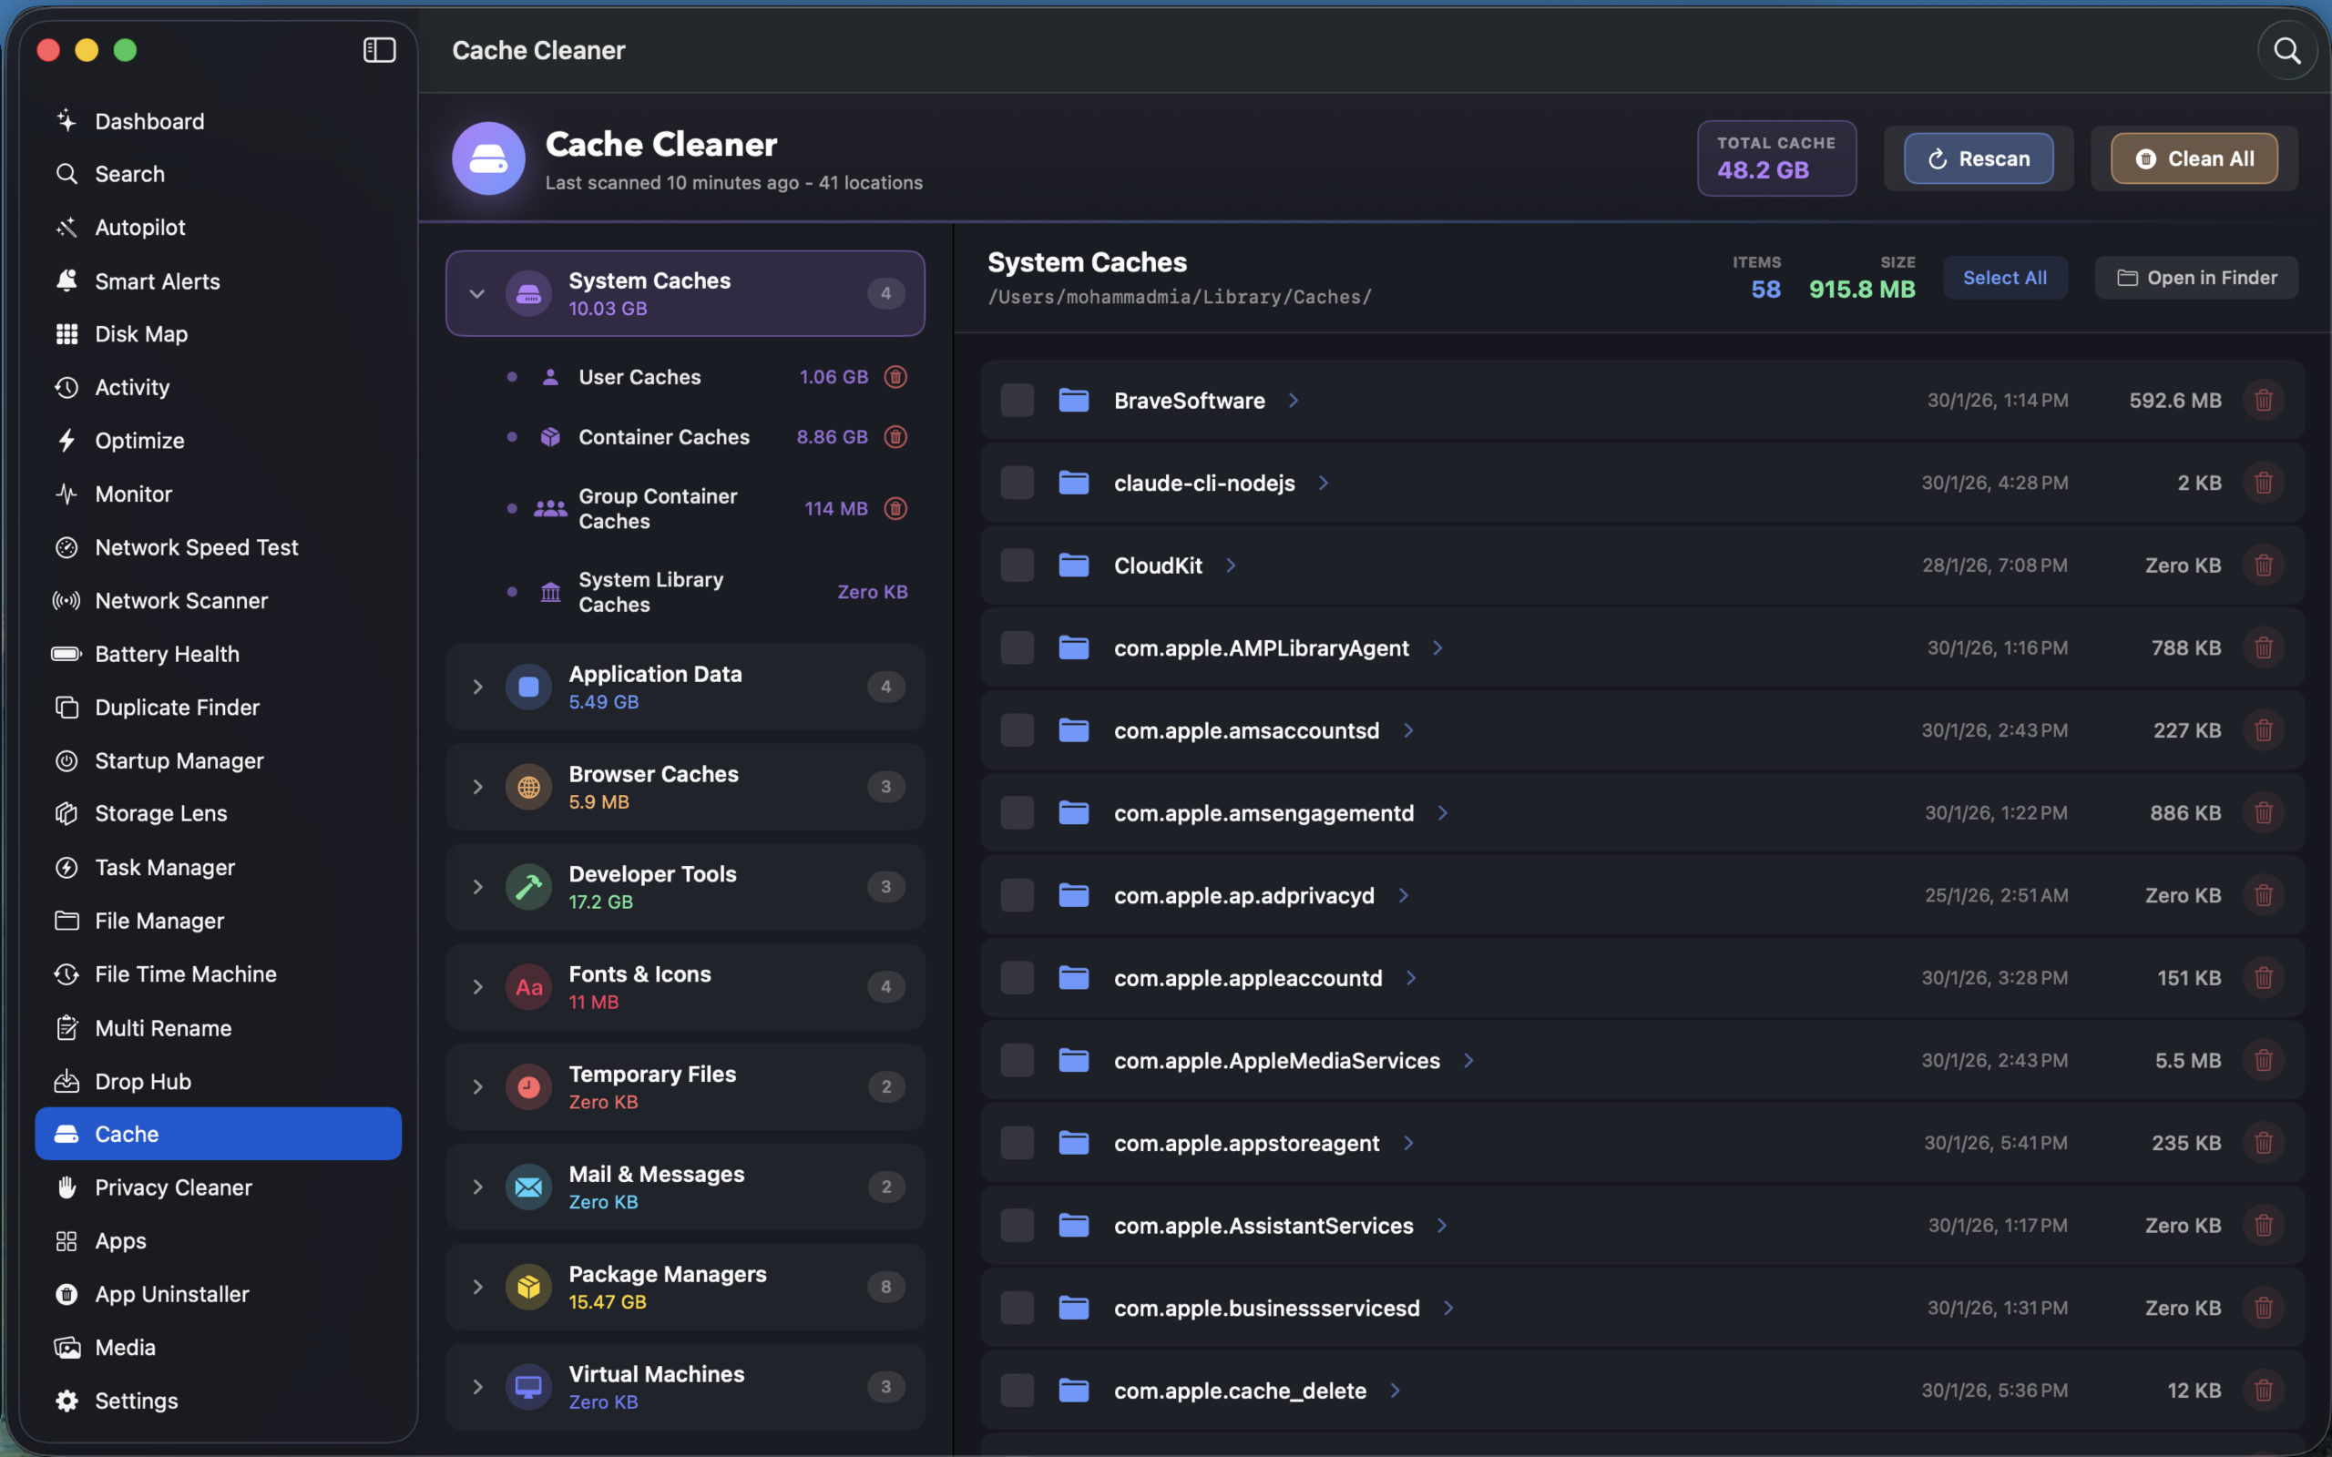This screenshot has width=2332, height=1457.
Task: Click the BraveSoftware folder icon
Action: 1073,400
